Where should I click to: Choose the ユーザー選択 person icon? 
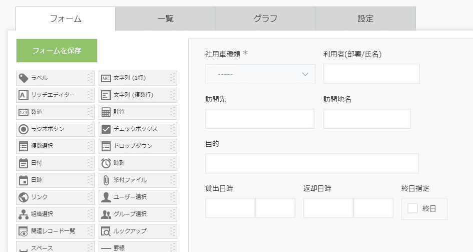tap(106, 197)
